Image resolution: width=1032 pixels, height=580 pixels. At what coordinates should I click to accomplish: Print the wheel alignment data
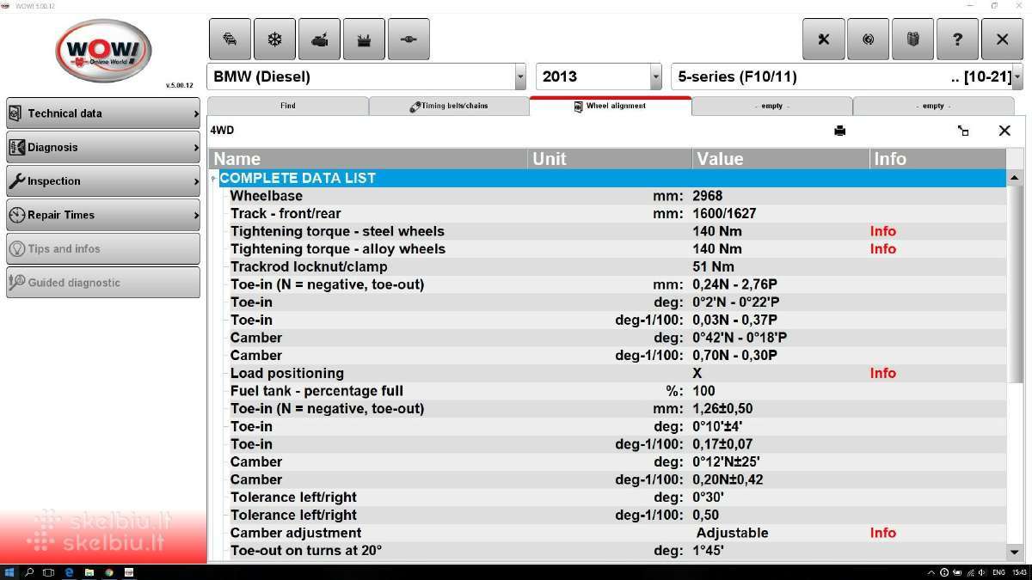point(840,131)
